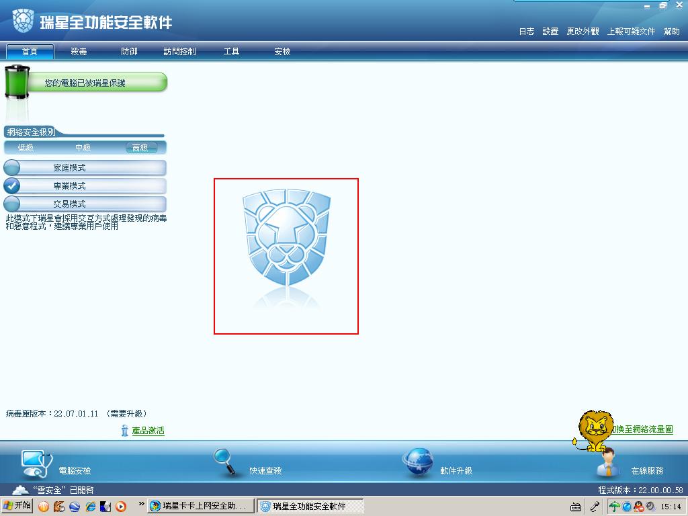Click the 瑞星全功能安全軟件 taskbar button
The height and width of the screenshot is (516, 688).
[310, 506]
